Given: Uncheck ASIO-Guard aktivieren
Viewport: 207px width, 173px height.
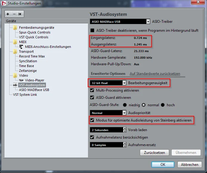Looking at the screenshot, I should pyautogui.click(x=92, y=98).
